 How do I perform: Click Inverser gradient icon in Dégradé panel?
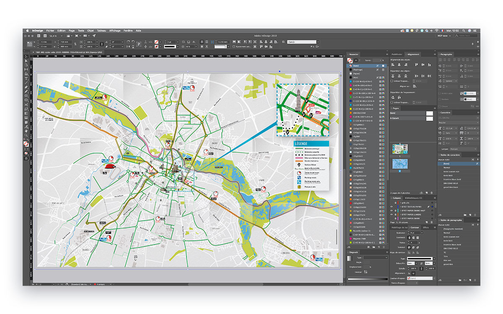point(366,272)
